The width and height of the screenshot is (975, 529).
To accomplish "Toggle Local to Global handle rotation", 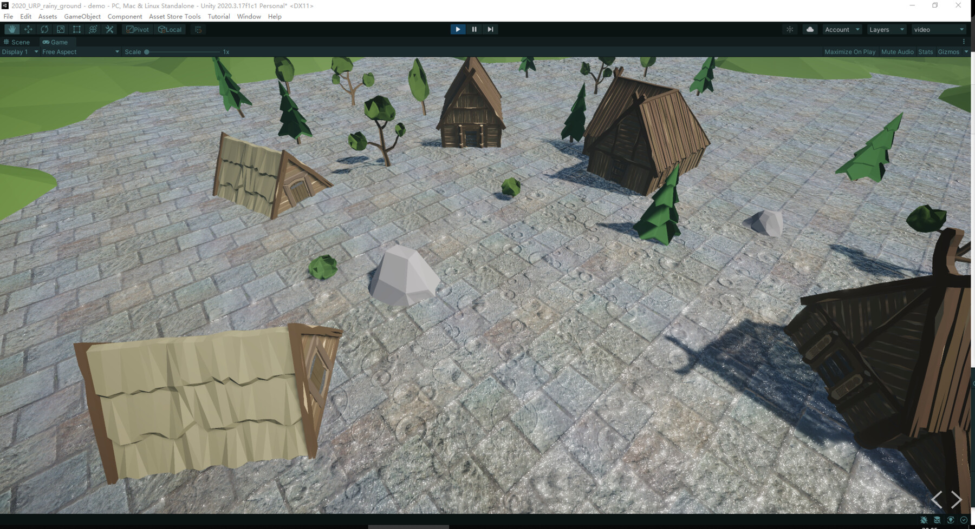I will 170,29.
